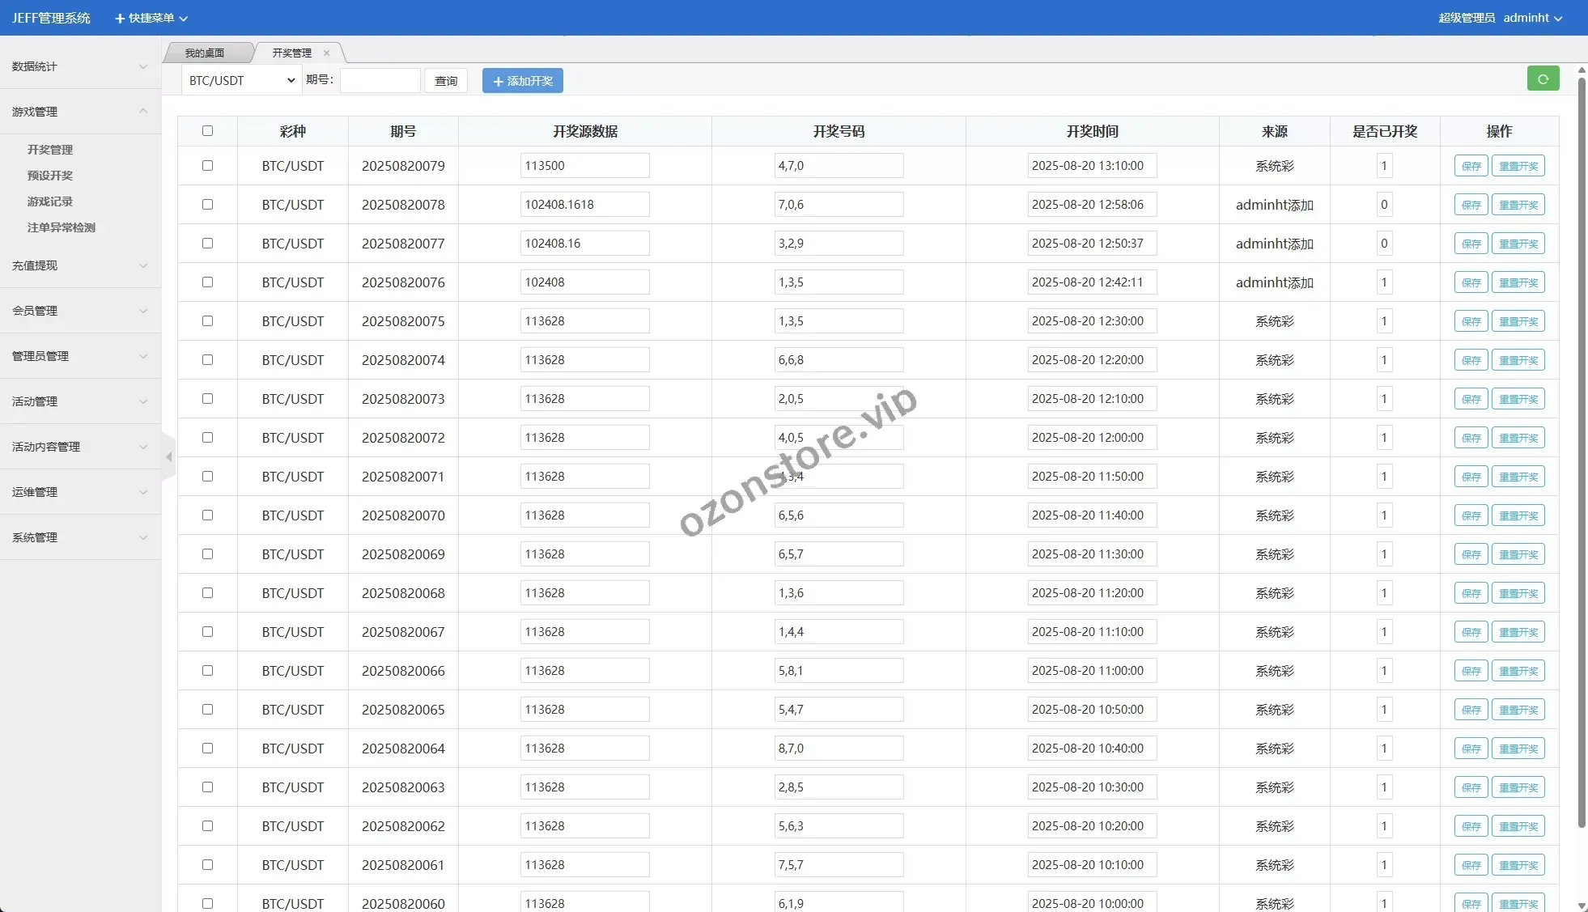Toggle the select-all checkbox in the table header
This screenshot has width=1588, height=912.
coord(207,131)
